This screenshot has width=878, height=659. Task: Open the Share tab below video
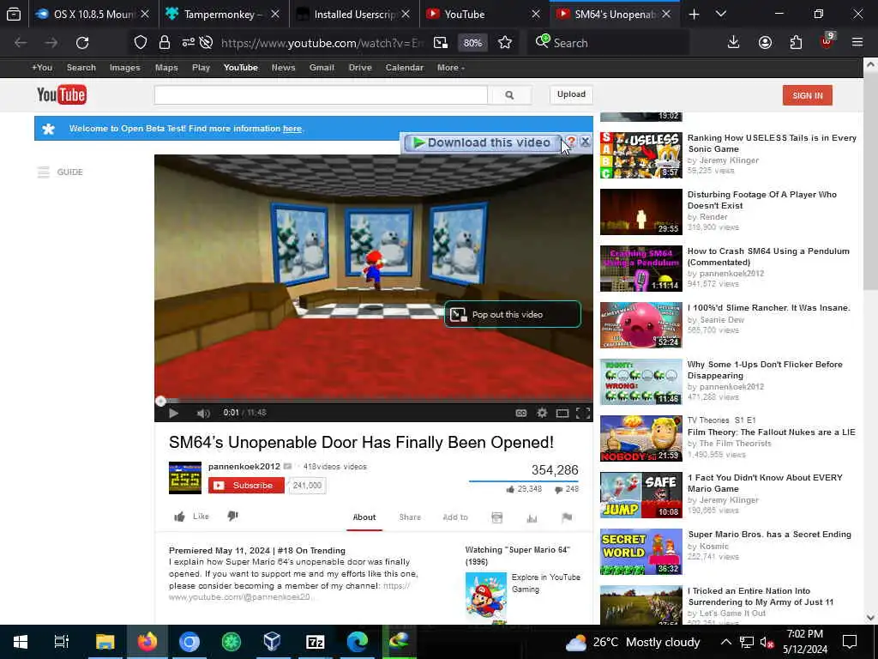(409, 517)
